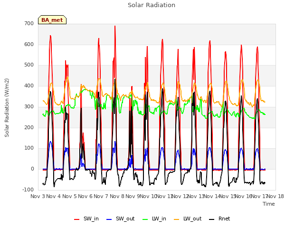Select the LW_out legend label
304x228 pixels.
[x=192, y=218]
